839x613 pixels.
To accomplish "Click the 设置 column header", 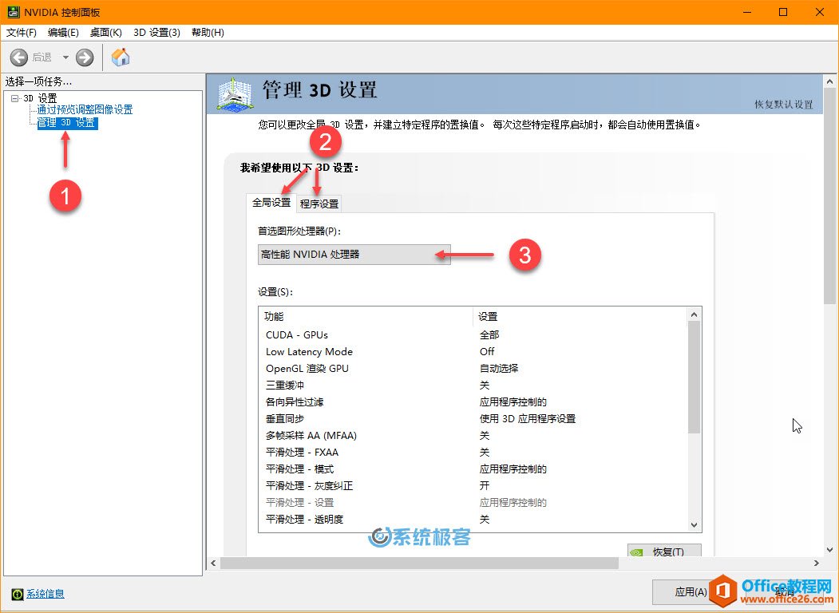I will [580, 317].
